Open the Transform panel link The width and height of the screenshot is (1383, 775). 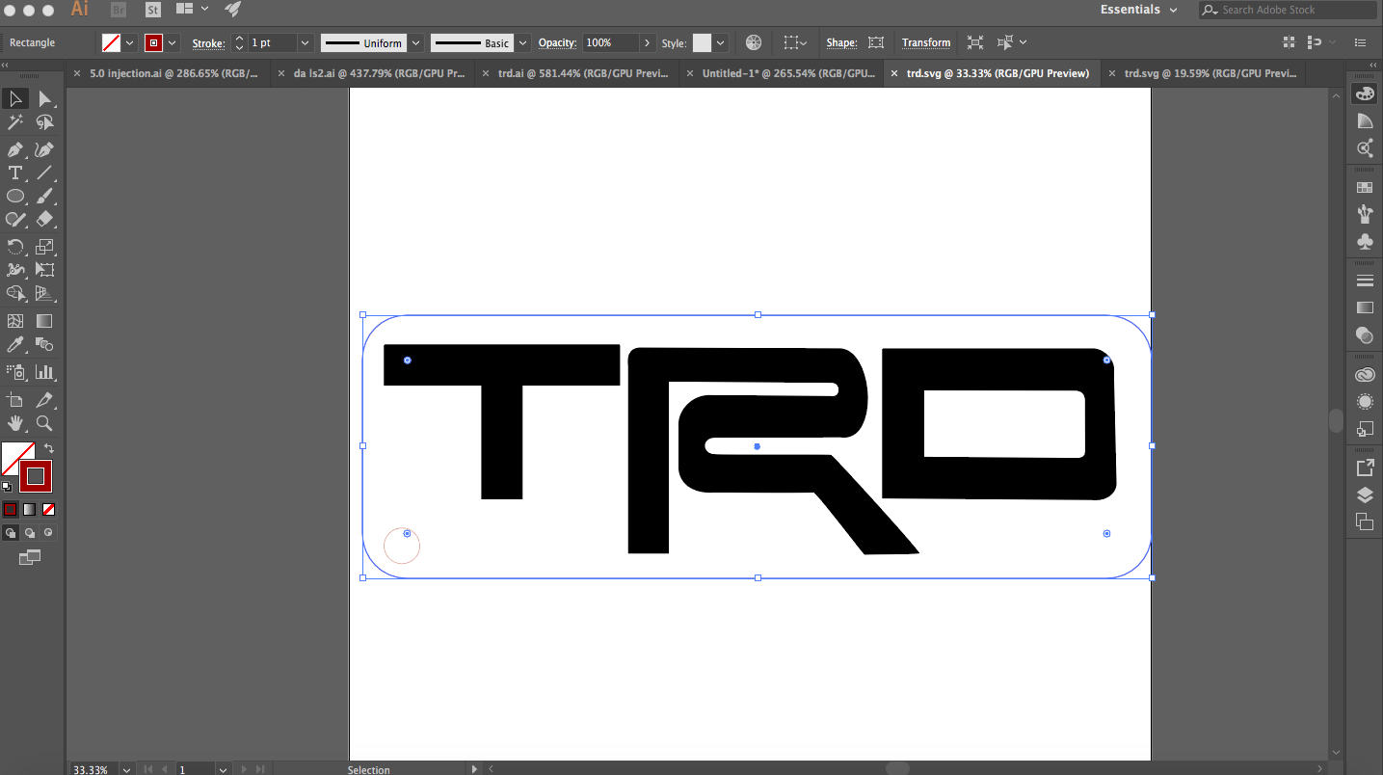(x=926, y=42)
